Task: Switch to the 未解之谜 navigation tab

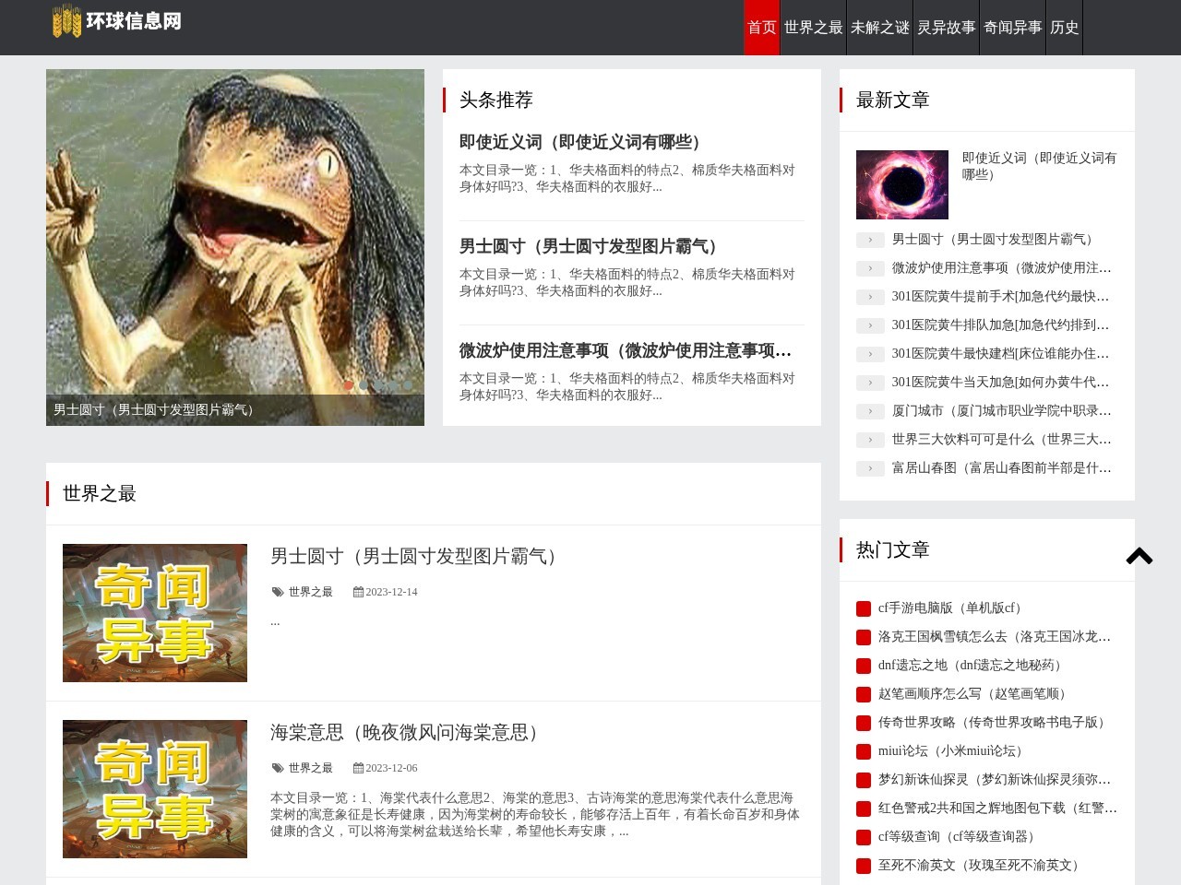Action: coord(879,27)
